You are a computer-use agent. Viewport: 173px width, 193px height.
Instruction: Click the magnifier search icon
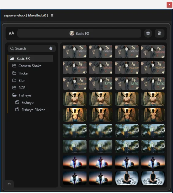point(12,49)
